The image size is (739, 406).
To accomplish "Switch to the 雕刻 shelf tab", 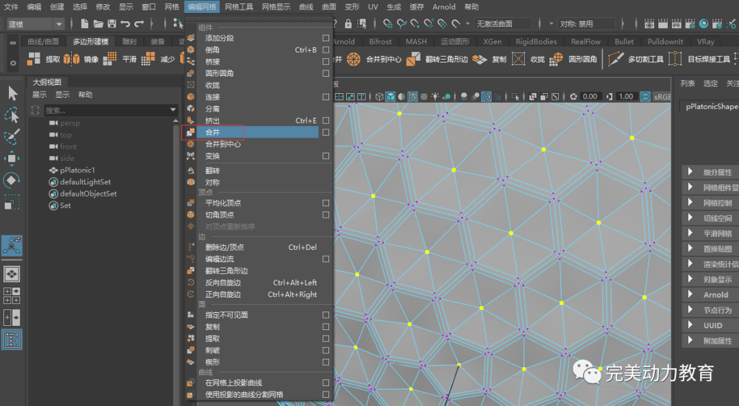I will 129,42.
